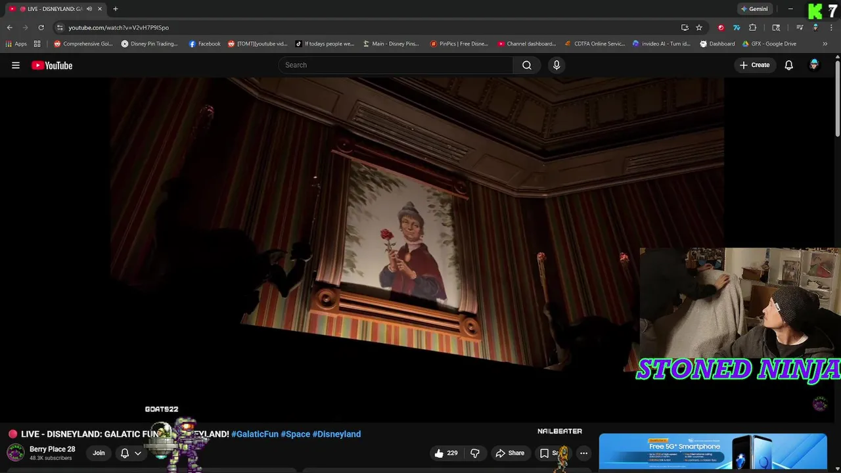Join the Berry Place 28 channel
The height and width of the screenshot is (473, 841).
pyautogui.click(x=99, y=453)
